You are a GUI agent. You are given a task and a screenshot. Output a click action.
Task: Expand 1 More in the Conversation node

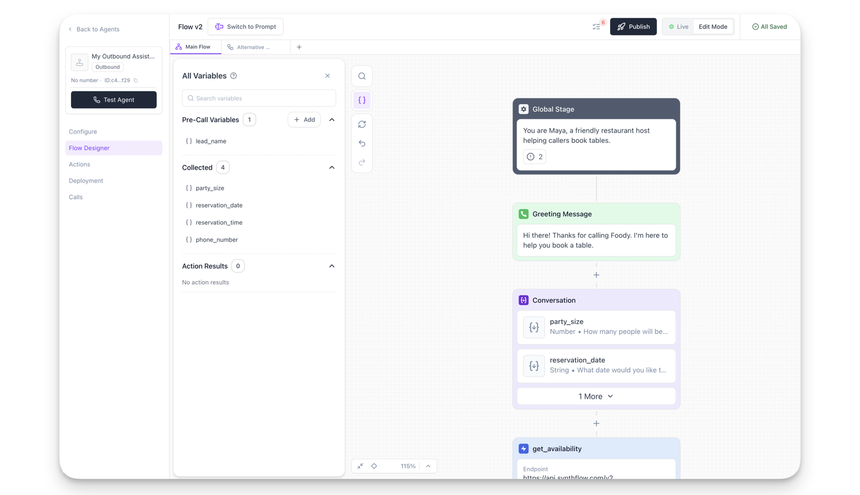(x=596, y=396)
